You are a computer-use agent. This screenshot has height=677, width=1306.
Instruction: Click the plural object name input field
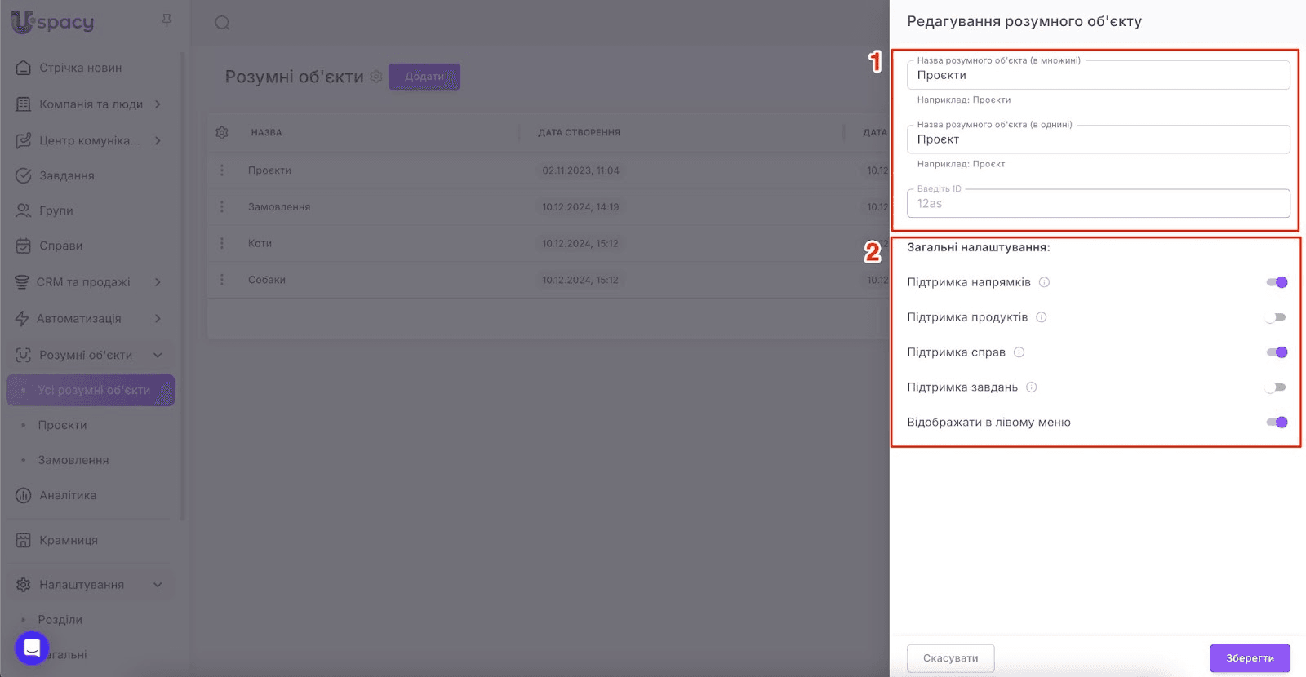click(x=1098, y=76)
